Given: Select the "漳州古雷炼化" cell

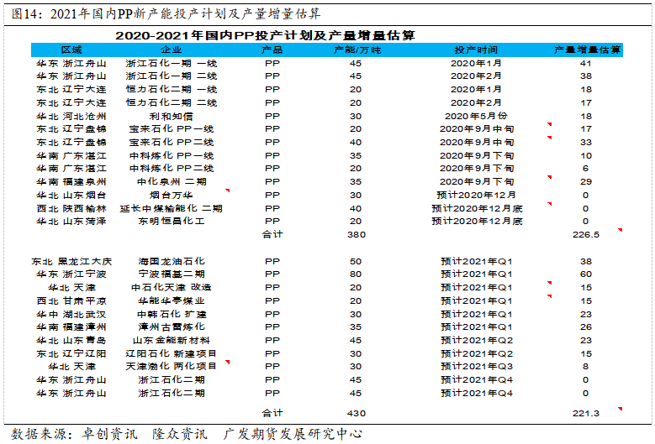Looking at the screenshot, I should pyautogui.click(x=172, y=326).
